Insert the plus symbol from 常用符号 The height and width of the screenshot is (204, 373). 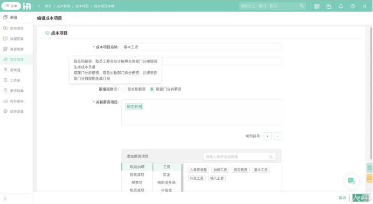click(267, 136)
